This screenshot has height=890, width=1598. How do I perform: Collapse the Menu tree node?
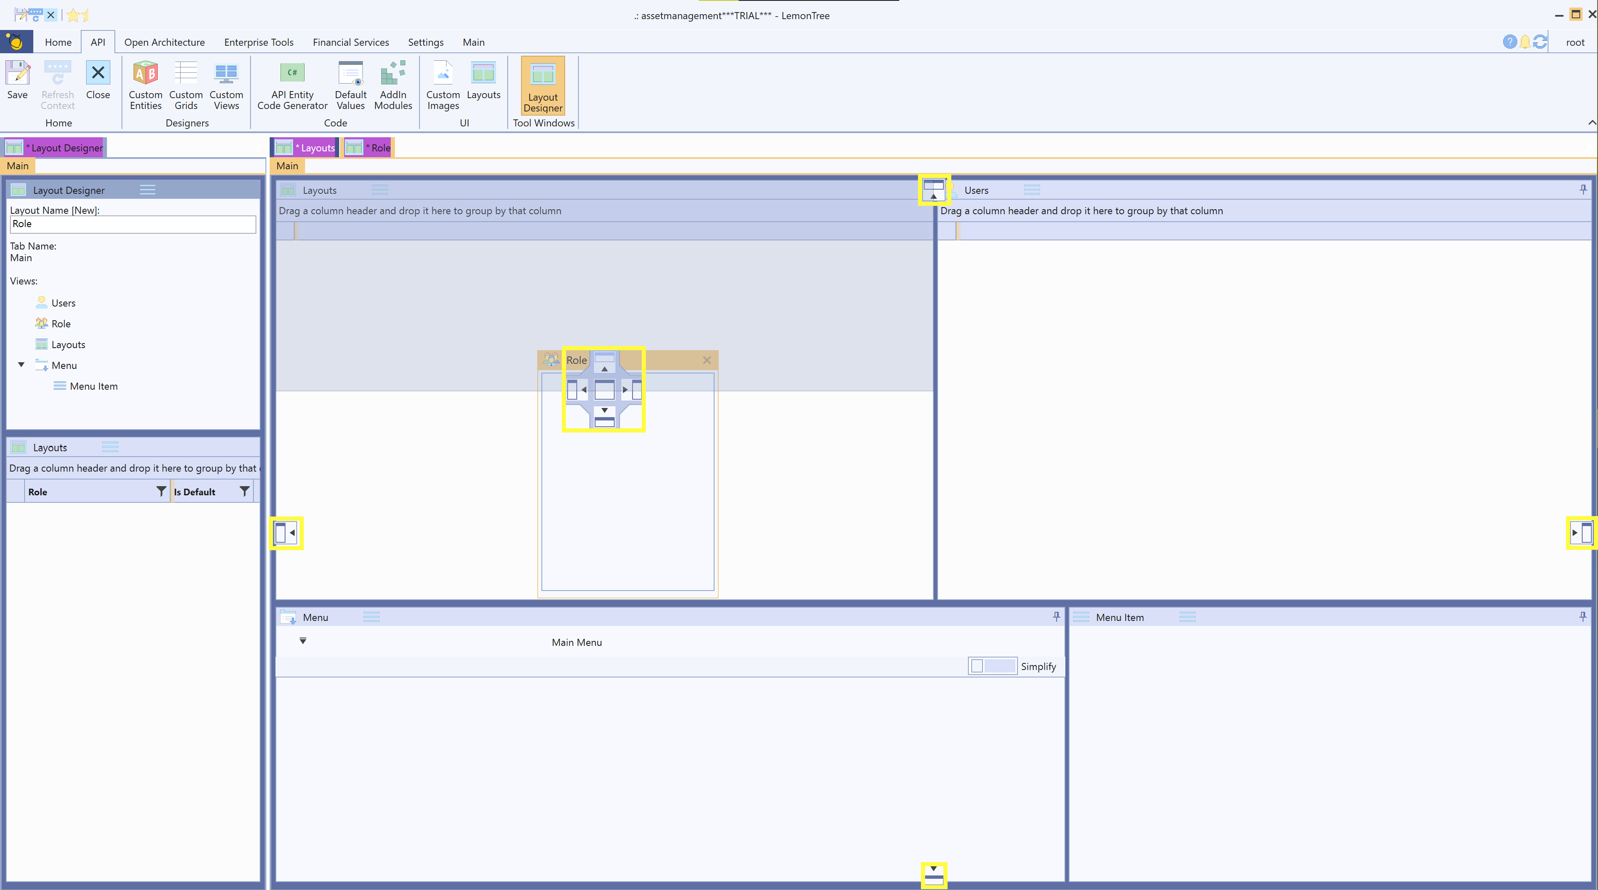(x=21, y=365)
